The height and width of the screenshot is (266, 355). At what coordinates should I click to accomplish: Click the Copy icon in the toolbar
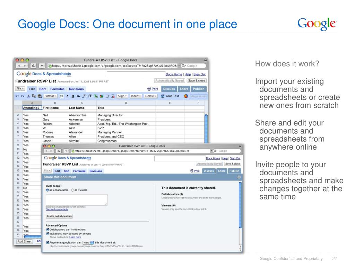coord(34,96)
